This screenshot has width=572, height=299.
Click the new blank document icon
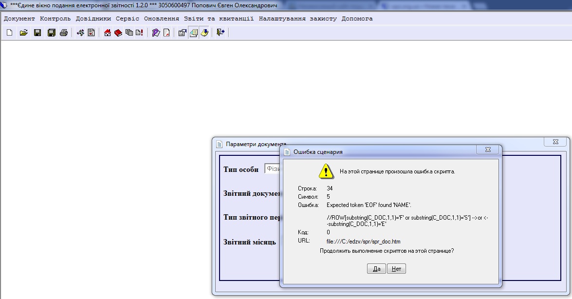(10, 33)
